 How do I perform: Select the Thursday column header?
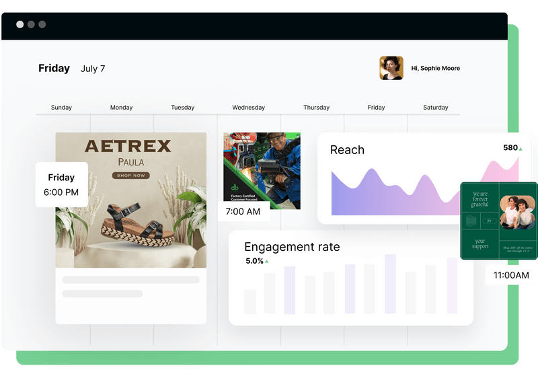coord(316,108)
